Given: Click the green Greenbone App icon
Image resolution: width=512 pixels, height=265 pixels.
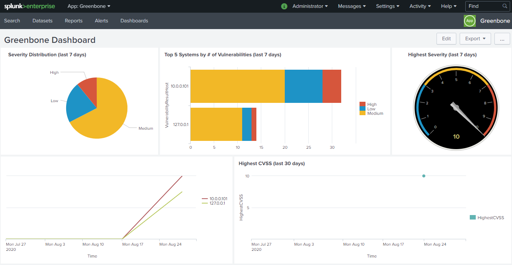Looking at the screenshot, I should pos(470,21).
